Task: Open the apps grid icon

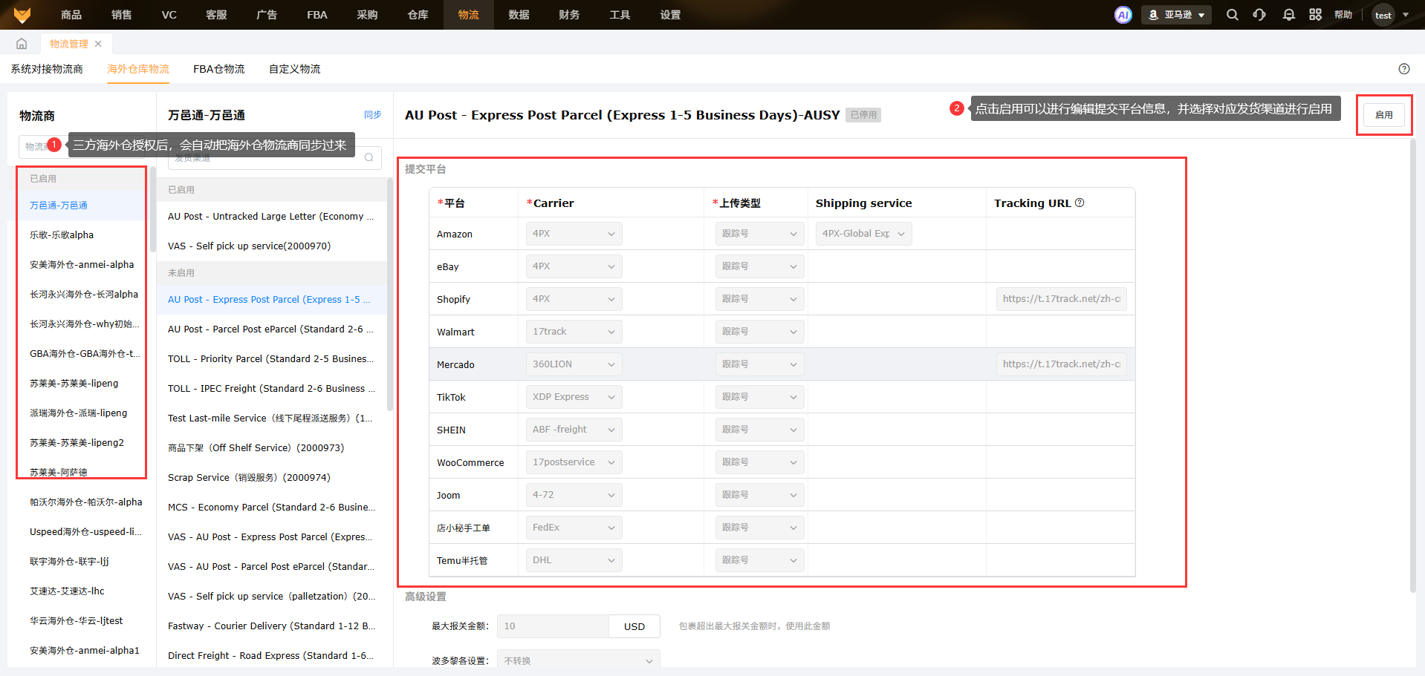Action: click(x=1315, y=15)
